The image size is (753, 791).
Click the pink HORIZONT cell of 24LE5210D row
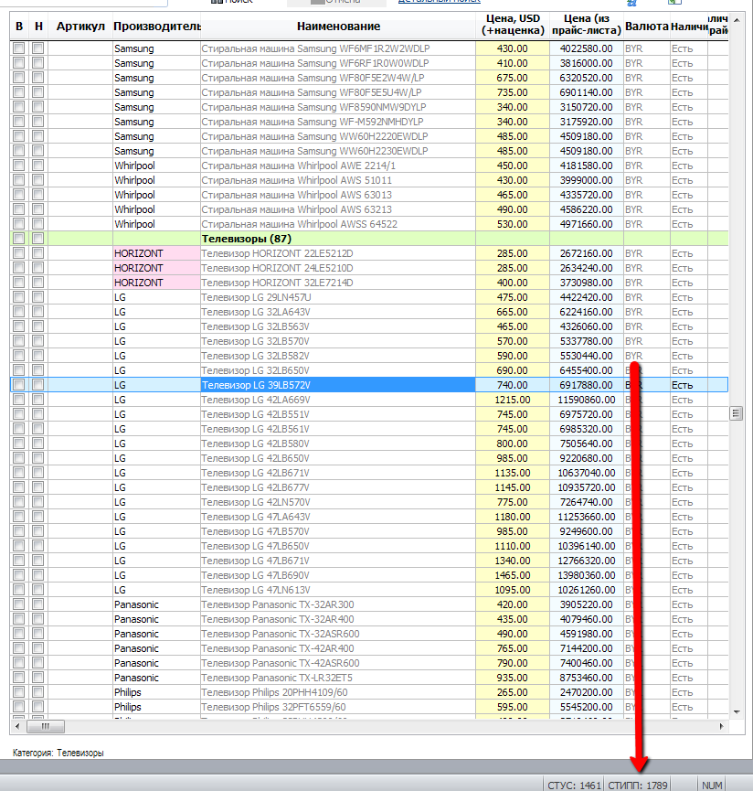point(156,268)
